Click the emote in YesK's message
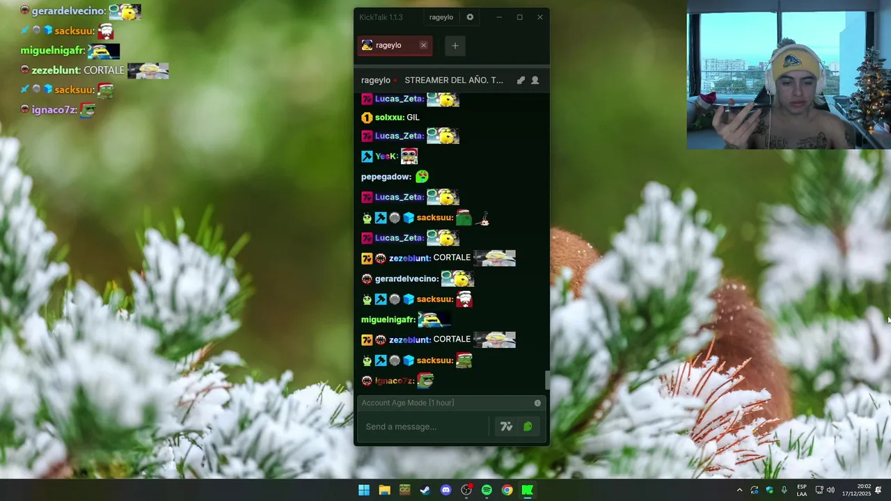Viewport: 891px width, 501px height. point(409,156)
